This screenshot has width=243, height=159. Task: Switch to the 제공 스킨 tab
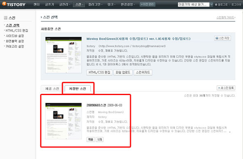click(x=52, y=89)
